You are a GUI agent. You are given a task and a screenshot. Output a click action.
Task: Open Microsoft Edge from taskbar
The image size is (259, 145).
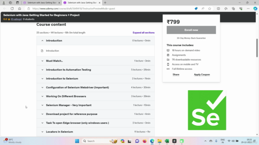tap(152, 141)
